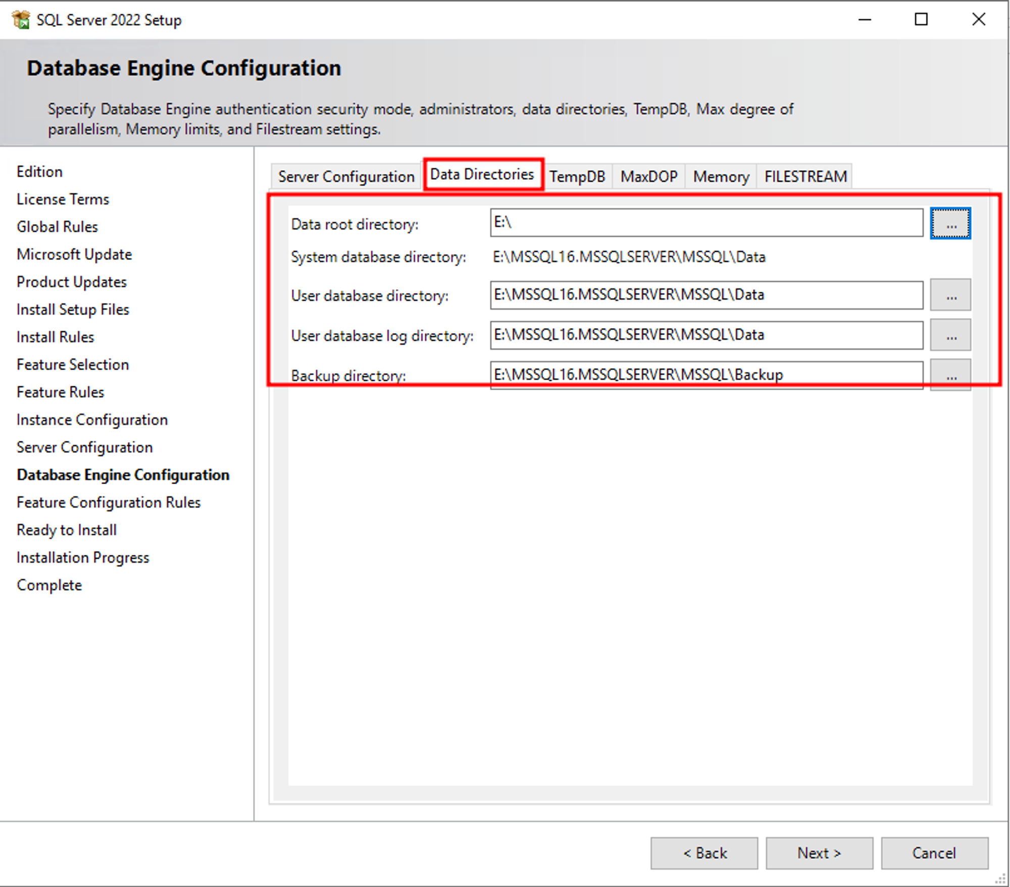Browse for the user database directory
Viewport: 1010px width, 887px height.
pyautogui.click(x=950, y=295)
